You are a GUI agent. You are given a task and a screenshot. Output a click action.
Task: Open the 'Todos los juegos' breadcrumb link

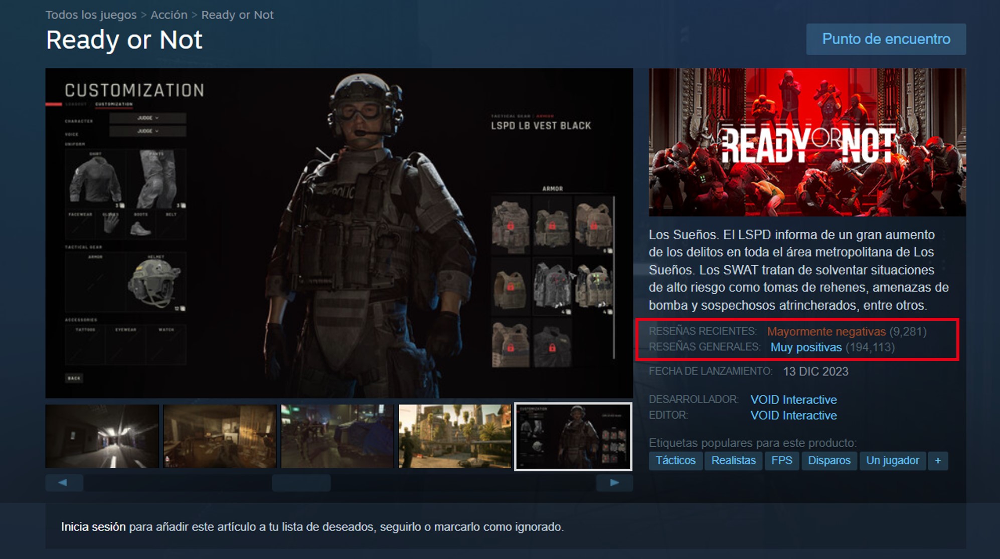pos(91,15)
